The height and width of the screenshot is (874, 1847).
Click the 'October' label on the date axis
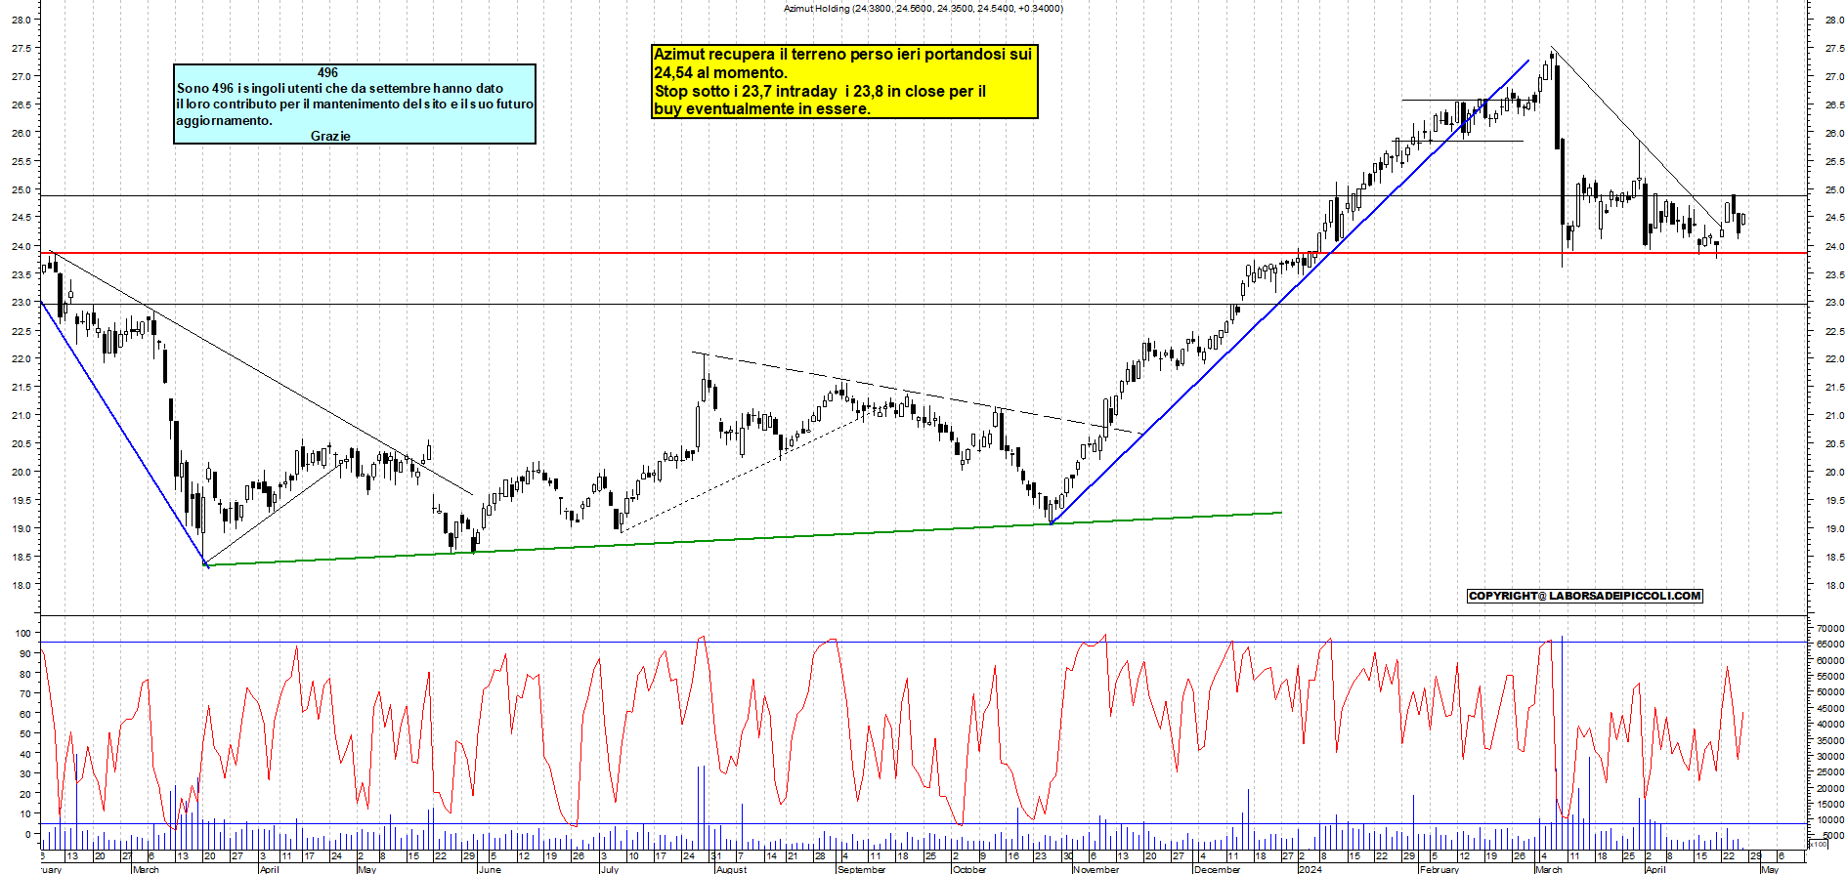click(x=969, y=869)
